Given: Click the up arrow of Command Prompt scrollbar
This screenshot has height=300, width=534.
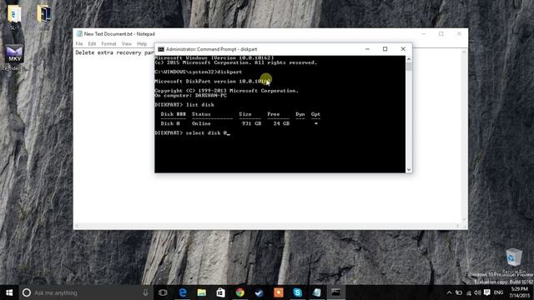Looking at the screenshot, I should pos(409,59).
